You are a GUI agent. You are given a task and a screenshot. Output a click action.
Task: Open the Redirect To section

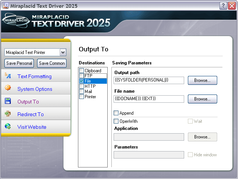click(x=30, y=114)
